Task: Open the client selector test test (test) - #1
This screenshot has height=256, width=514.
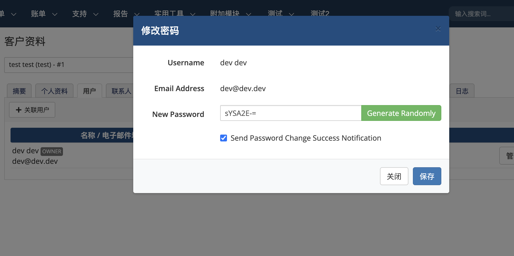Action: coord(69,65)
